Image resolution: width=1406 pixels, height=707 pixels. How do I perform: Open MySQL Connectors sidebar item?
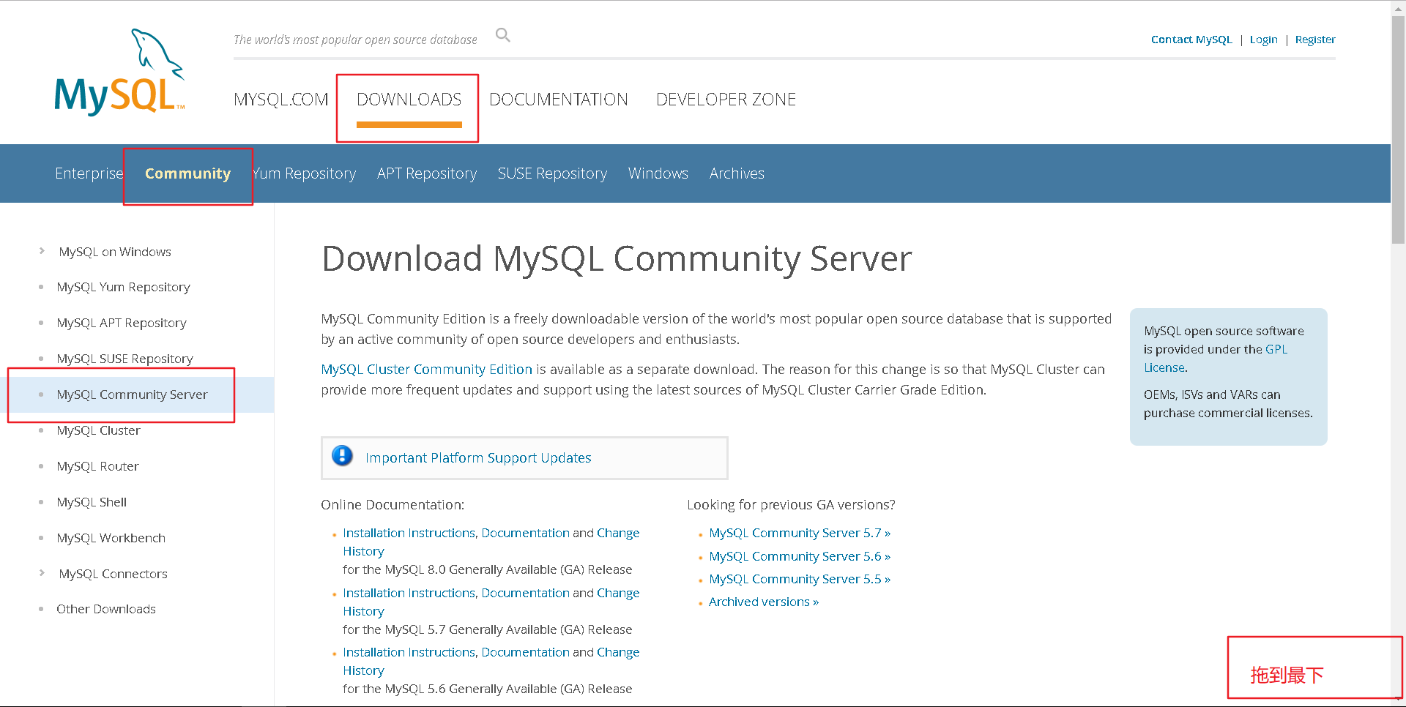pyautogui.click(x=113, y=574)
